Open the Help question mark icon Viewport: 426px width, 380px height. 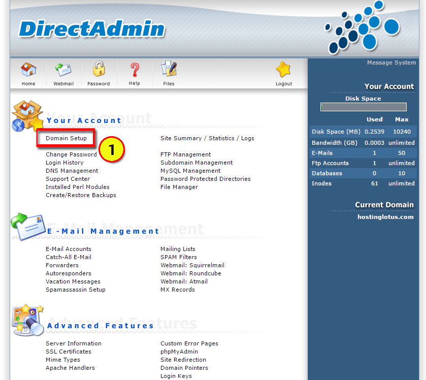click(x=135, y=70)
